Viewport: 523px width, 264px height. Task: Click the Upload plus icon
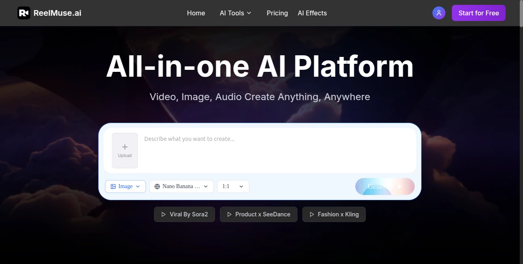[x=124, y=147]
